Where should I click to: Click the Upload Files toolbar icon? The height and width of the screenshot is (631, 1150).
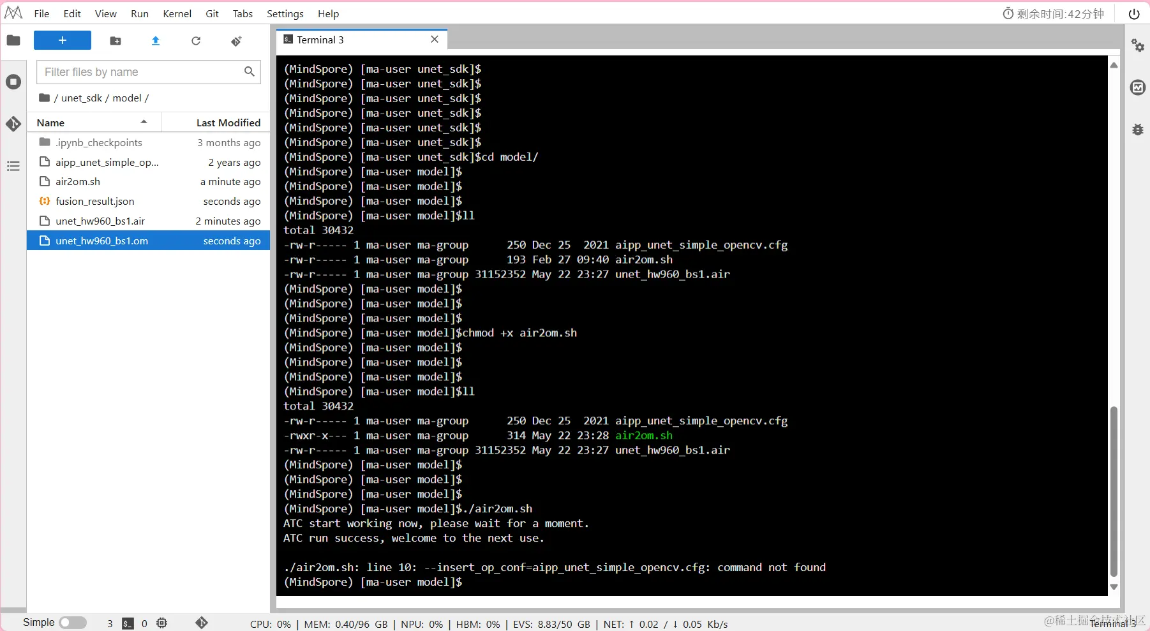pyautogui.click(x=156, y=41)
